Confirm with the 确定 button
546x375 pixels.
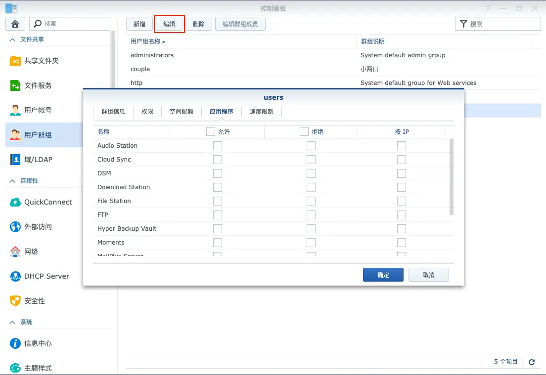coord(383,275)
